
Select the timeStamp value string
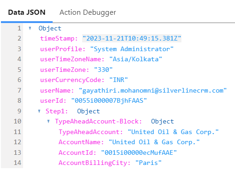[132, 38]
